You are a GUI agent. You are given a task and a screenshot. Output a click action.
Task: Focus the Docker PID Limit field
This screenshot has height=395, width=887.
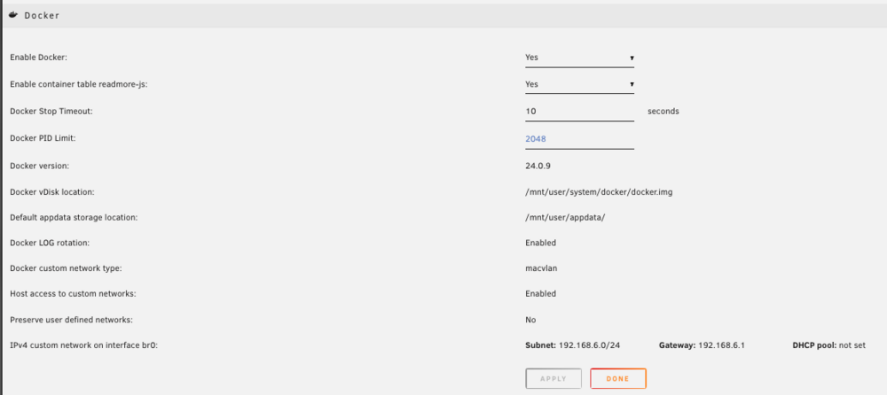580,138
